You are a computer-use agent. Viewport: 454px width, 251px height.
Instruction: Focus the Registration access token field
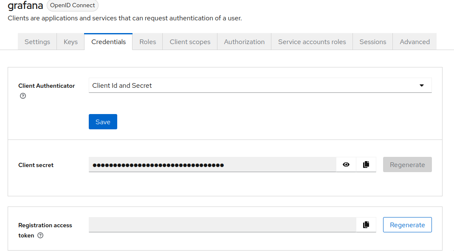(223, 225)
